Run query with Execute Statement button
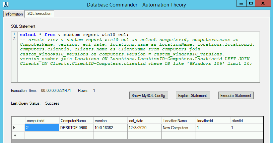 pos(236,96)
